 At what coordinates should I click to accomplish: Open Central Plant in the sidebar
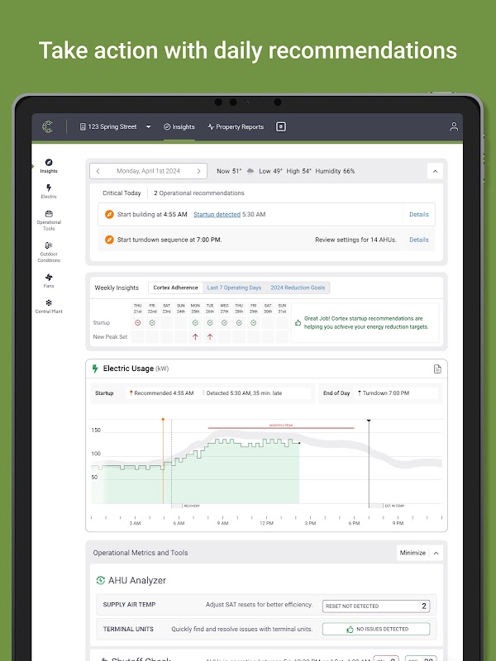click(49, 306)
